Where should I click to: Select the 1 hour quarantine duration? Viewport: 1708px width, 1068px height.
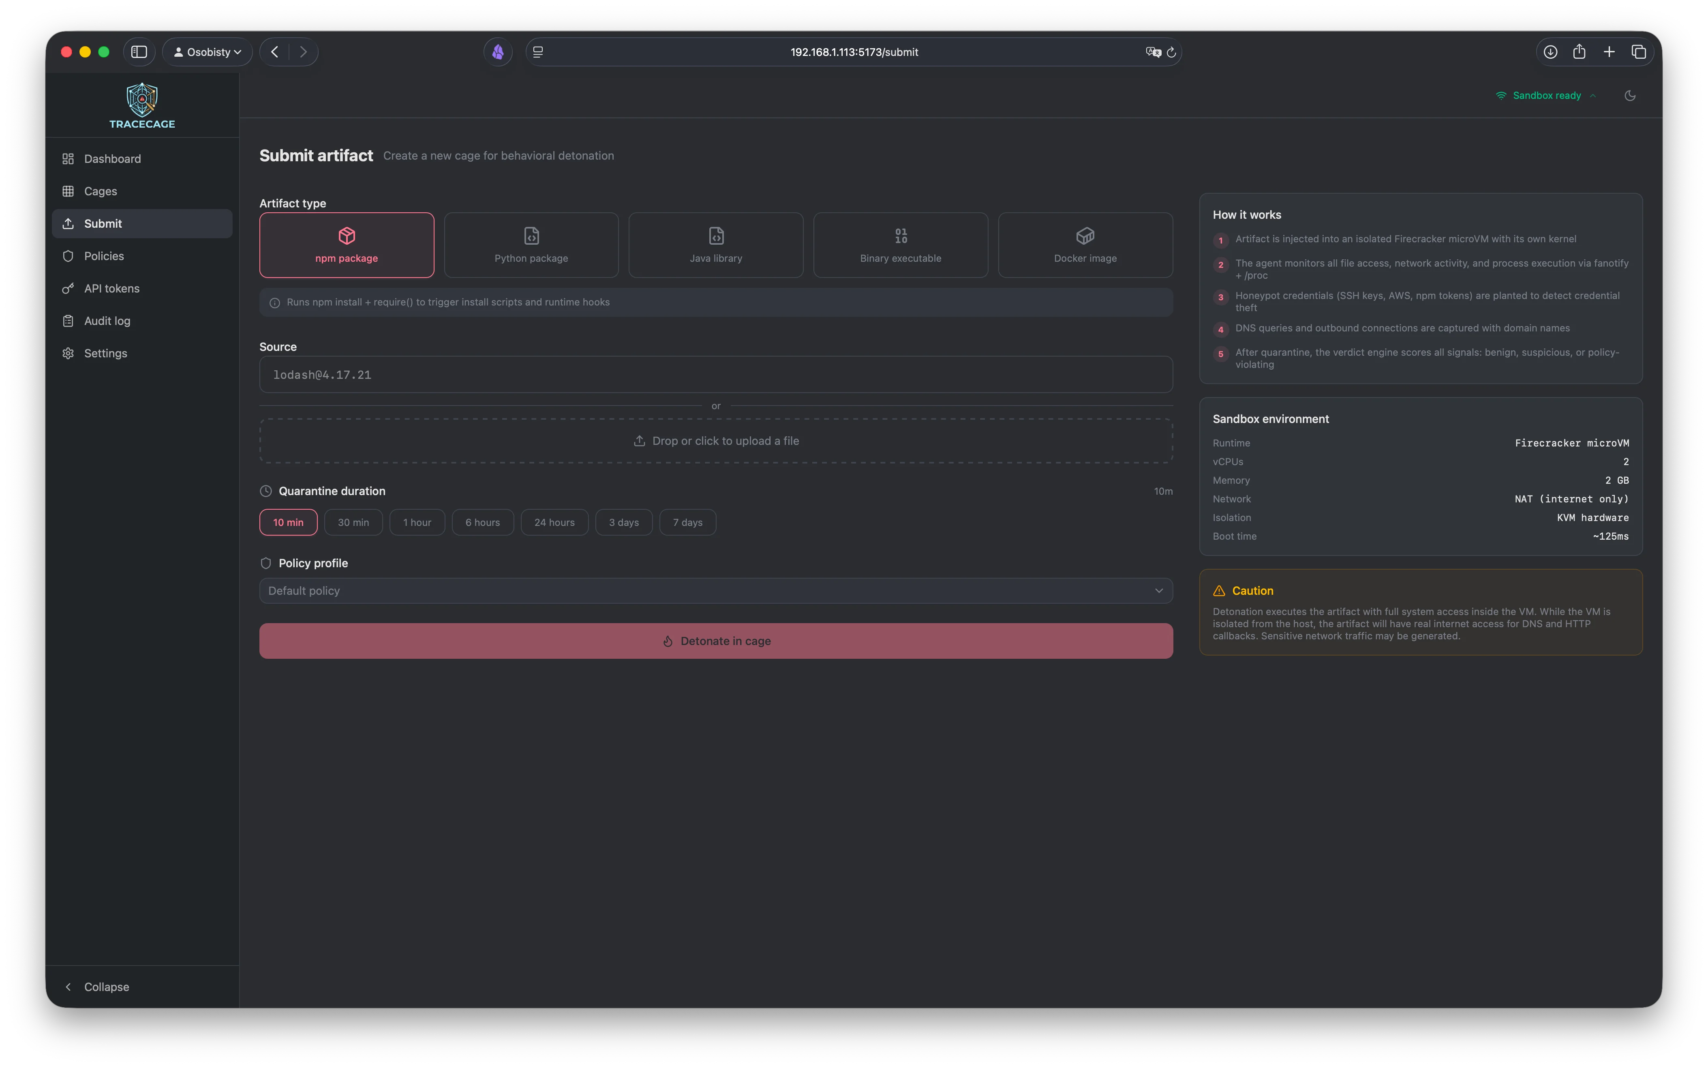(x=417, y=522)
